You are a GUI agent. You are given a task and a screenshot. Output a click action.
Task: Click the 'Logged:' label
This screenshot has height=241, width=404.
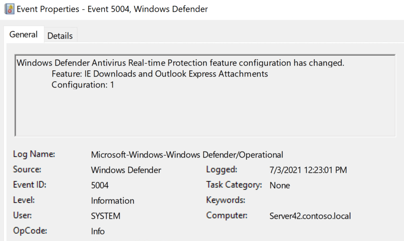point(222,170)
